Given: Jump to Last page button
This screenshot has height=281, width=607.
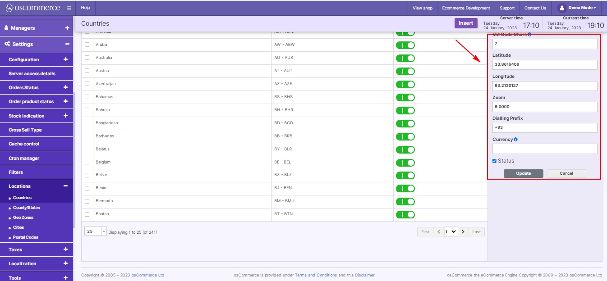Looking at the screenshot, I should point(477,232).
